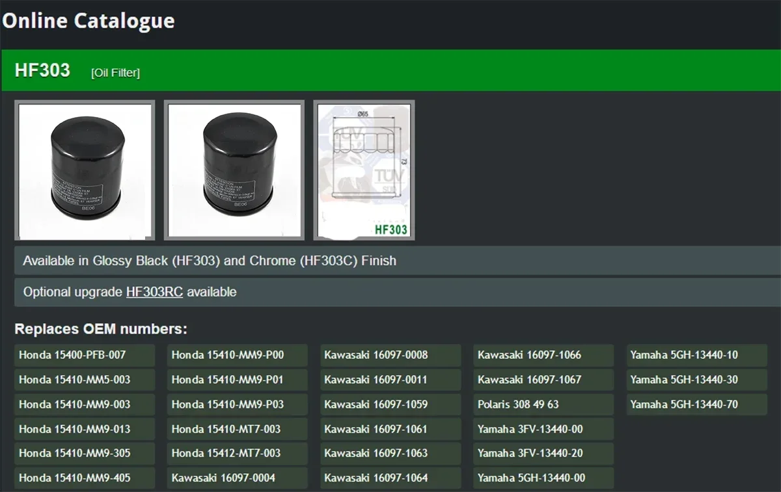
Task: Open the HF303 dimension diagram thumbnail
Action: [364, 170]
